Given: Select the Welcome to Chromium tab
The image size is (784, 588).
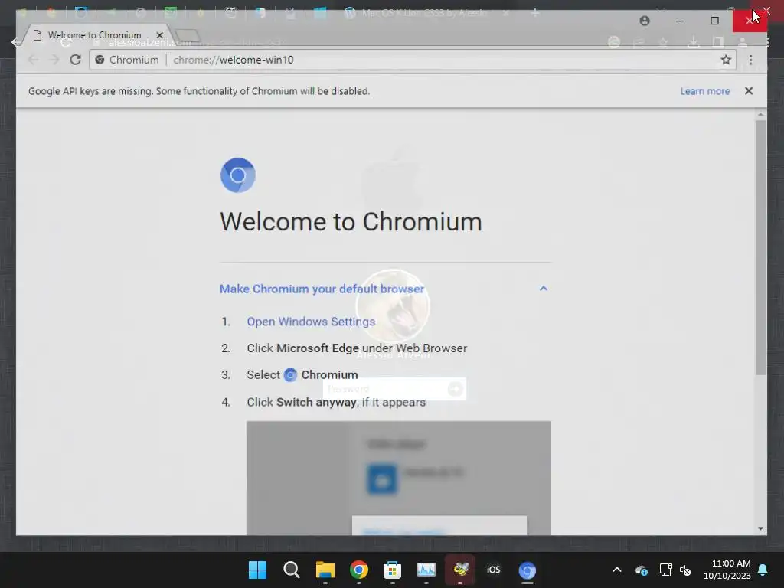Looking at the screenshot, I should (x=95, y=35).
